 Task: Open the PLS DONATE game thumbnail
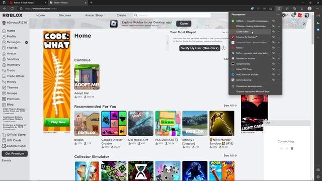pos(168,123)
